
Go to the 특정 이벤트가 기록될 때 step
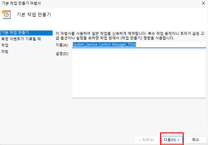tap(21, 39)
